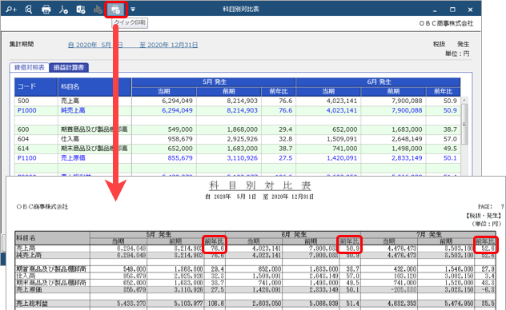The height and width of the screenshot is (310, 506).
Task: Open the end date 至 2020年 12月31日 link
Action: 168,45
